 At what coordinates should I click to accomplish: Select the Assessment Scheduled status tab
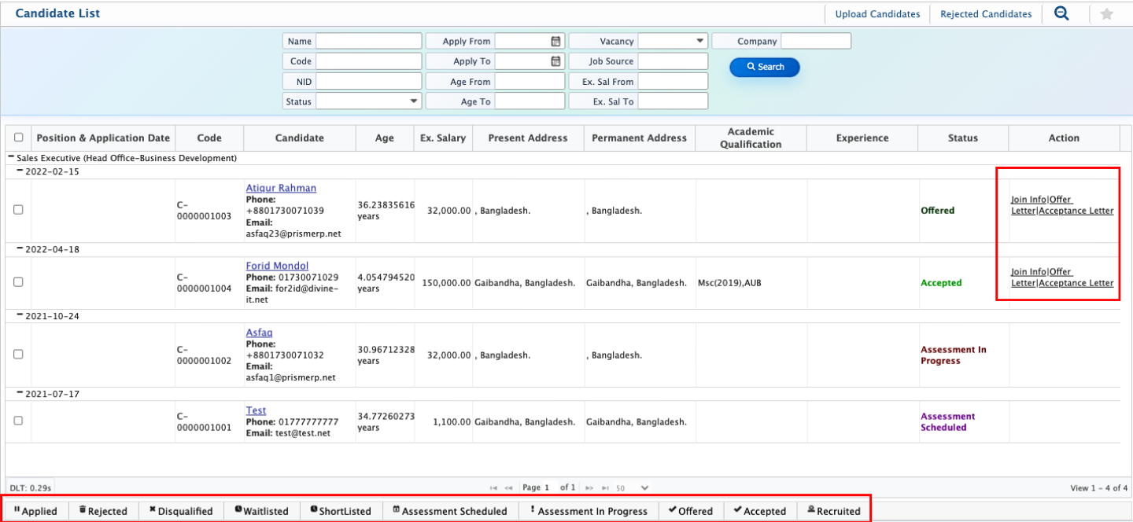tap(450, 511)
